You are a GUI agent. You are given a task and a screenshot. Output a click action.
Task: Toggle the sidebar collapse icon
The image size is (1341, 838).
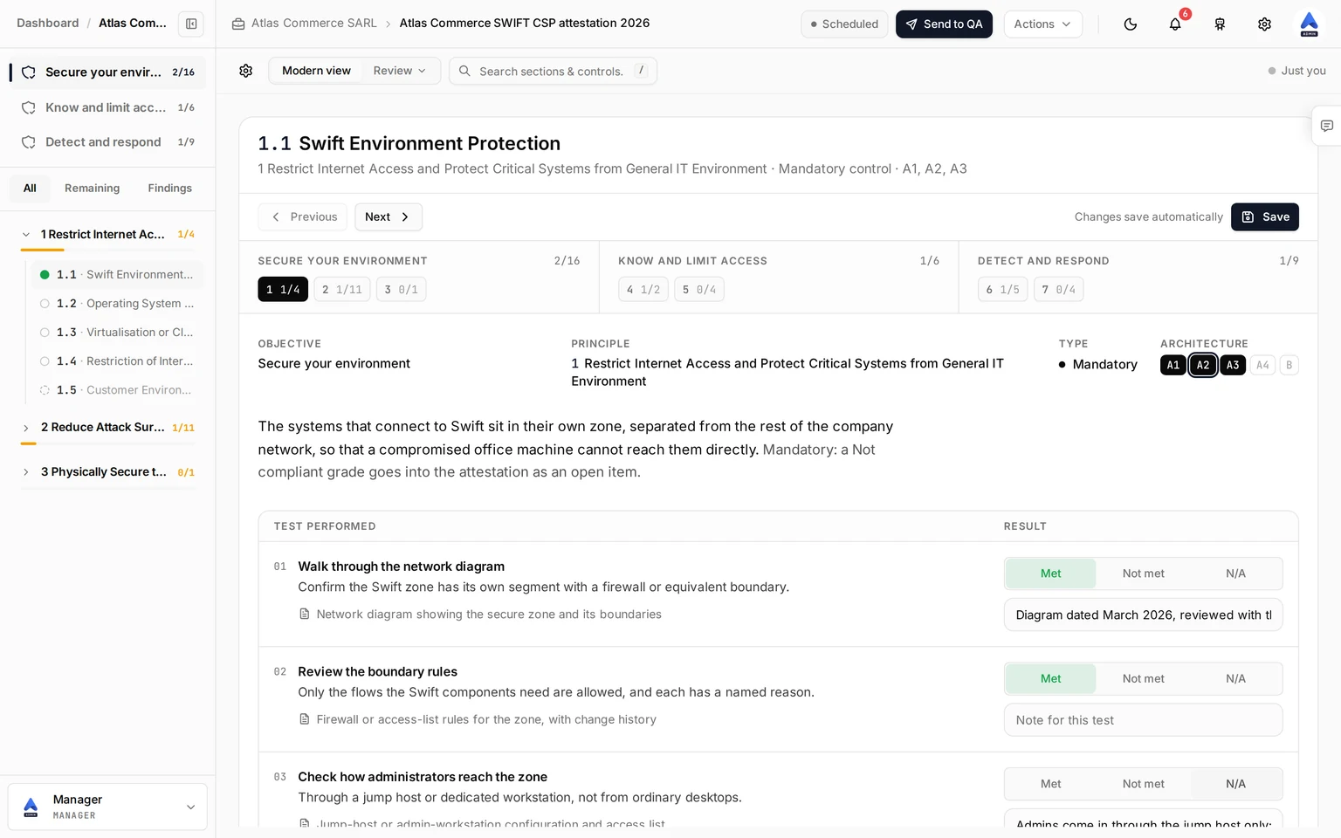(x=191, y=24)
